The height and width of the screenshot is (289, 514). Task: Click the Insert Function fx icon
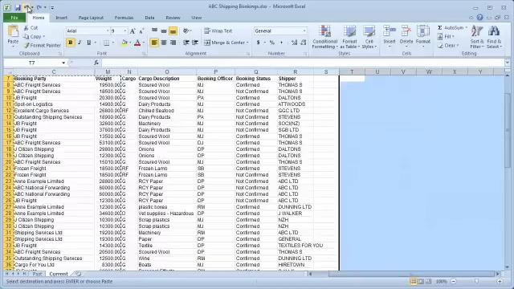[x=96, y=63]
